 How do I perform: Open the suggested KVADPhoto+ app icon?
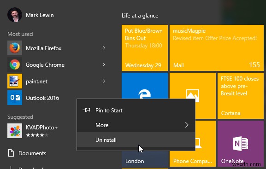click(15, 131)
